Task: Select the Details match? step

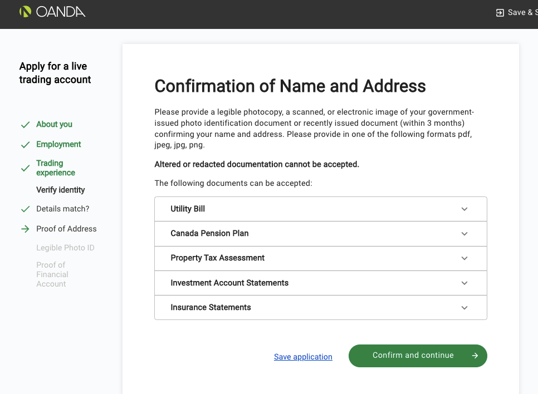Action: point(63,209)
